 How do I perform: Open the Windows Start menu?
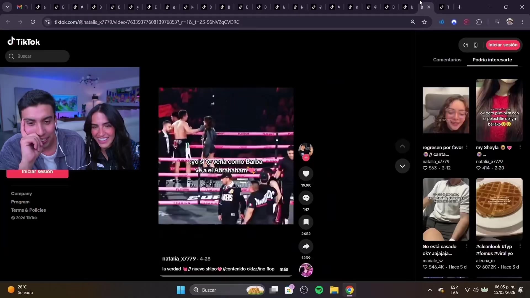[181, 290]
